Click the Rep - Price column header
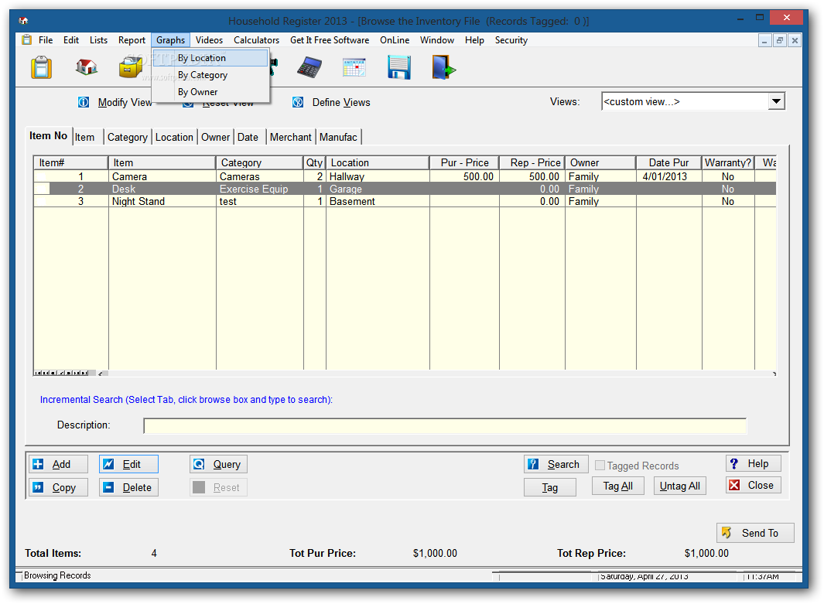This screenshot has width=824, height=604. click(532, 163)
